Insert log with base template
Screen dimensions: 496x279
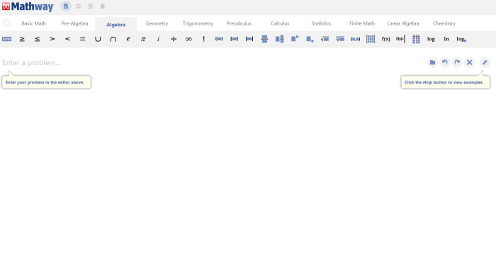461,39
